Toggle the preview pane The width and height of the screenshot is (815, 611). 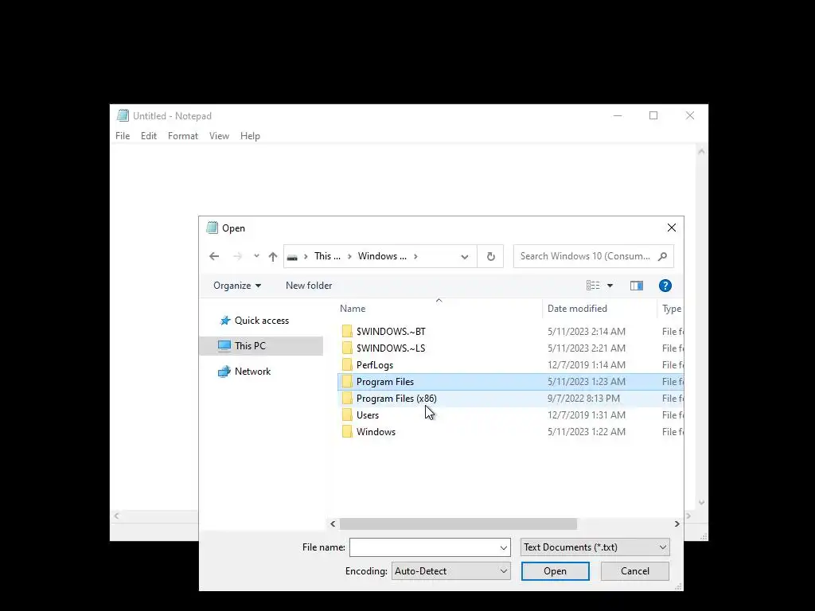[x=637, y=286]
